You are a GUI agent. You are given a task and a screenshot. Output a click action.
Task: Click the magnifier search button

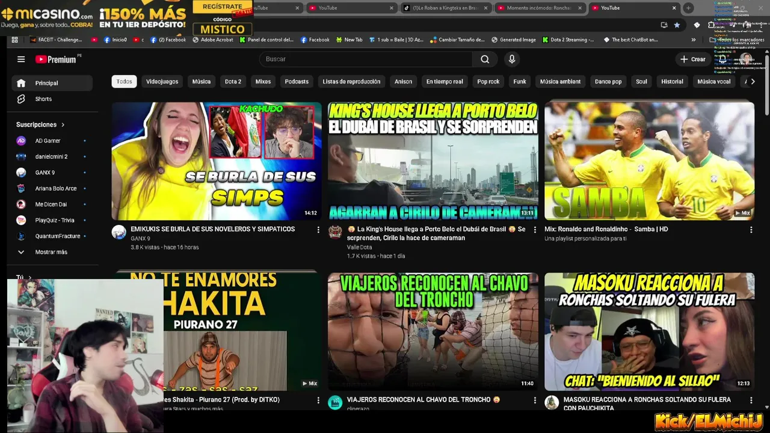(x=485, y=59)
